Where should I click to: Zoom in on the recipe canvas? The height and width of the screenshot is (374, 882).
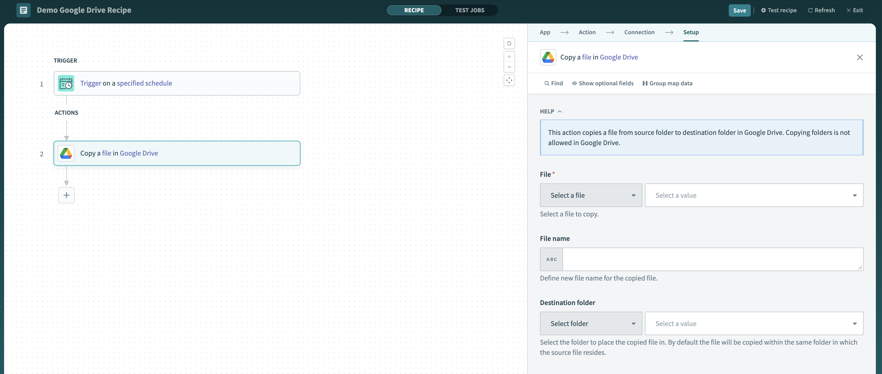tap(509, 57)
